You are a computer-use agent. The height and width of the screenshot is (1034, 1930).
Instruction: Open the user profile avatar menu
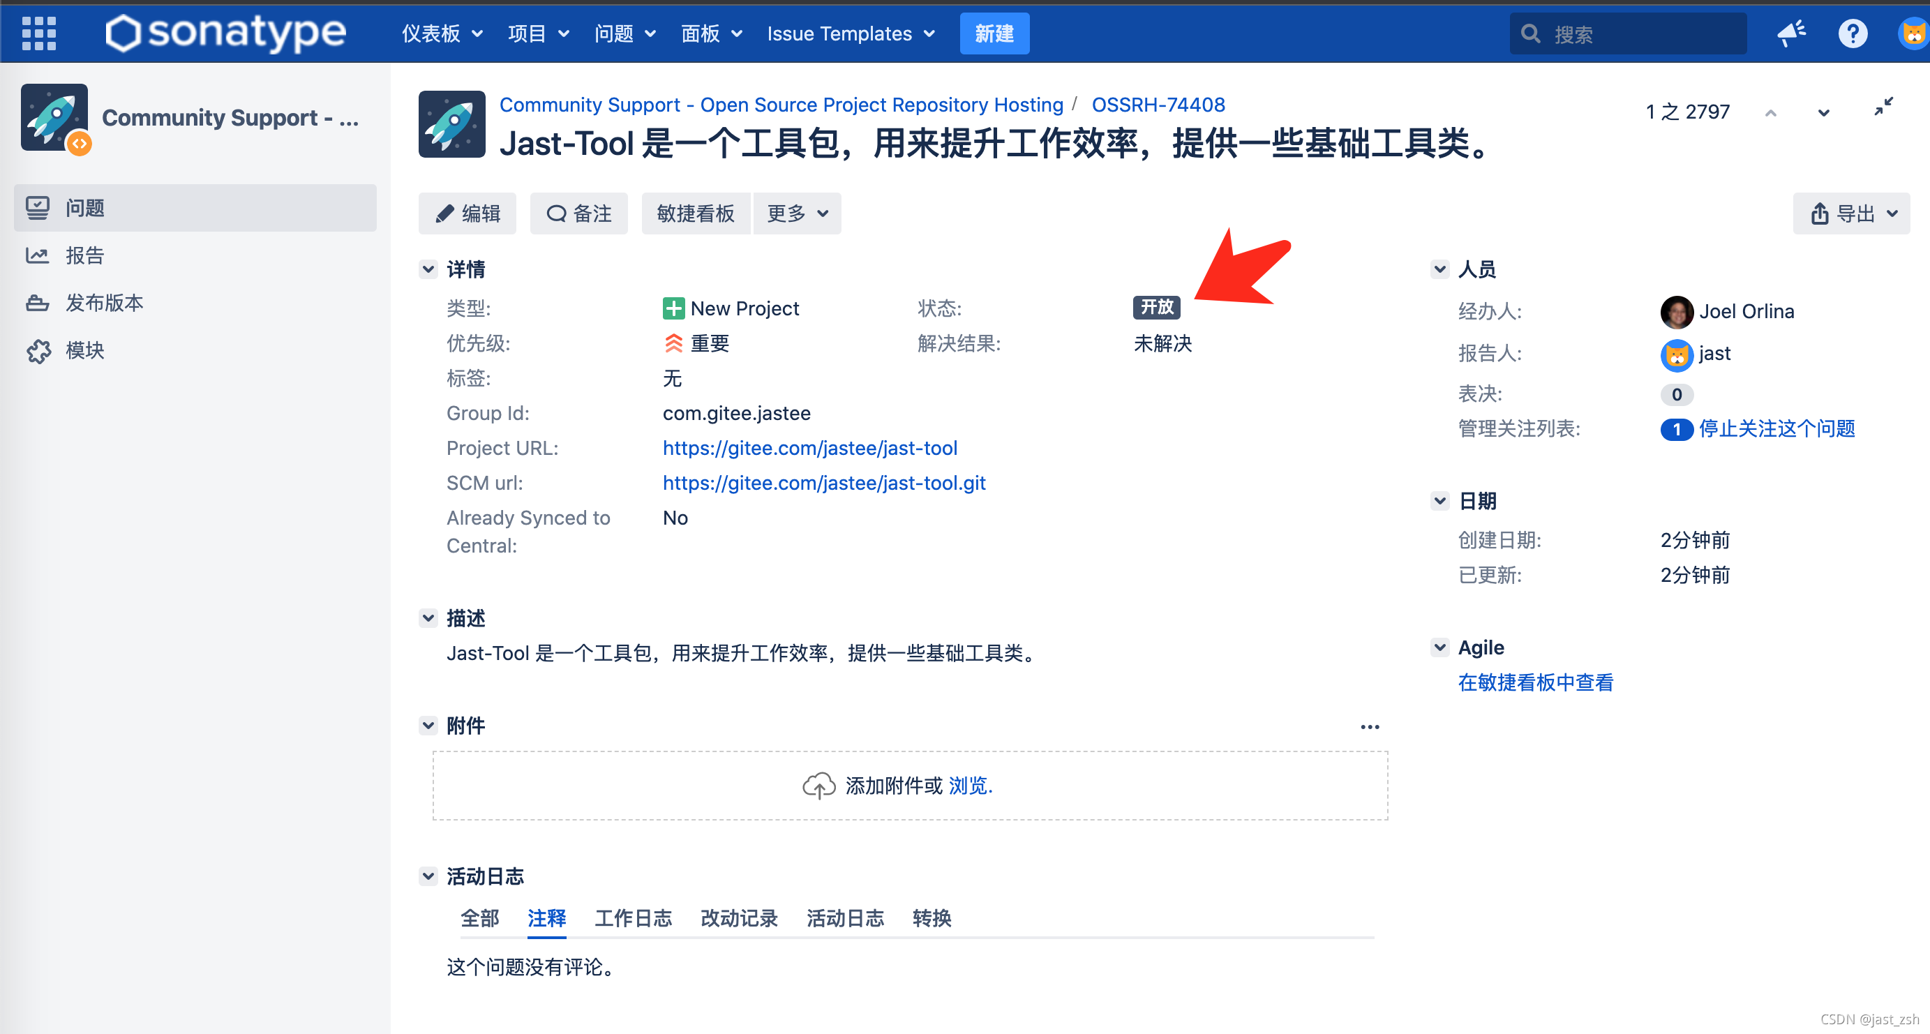1913,33
